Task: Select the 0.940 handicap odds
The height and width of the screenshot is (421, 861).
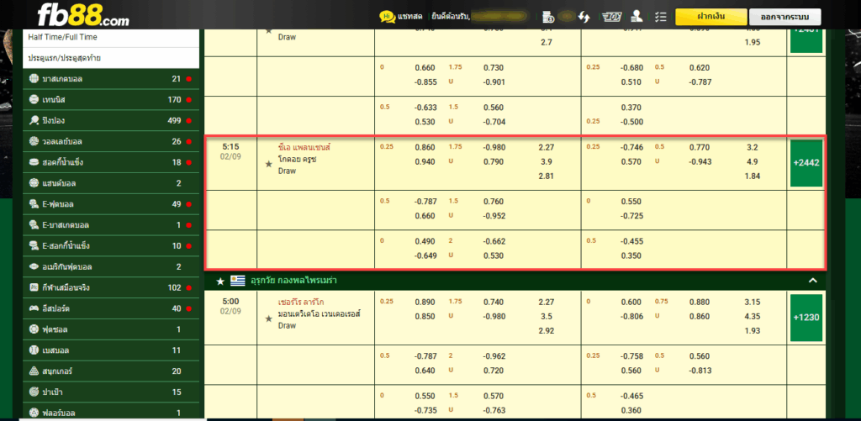Action: point(425,162)
